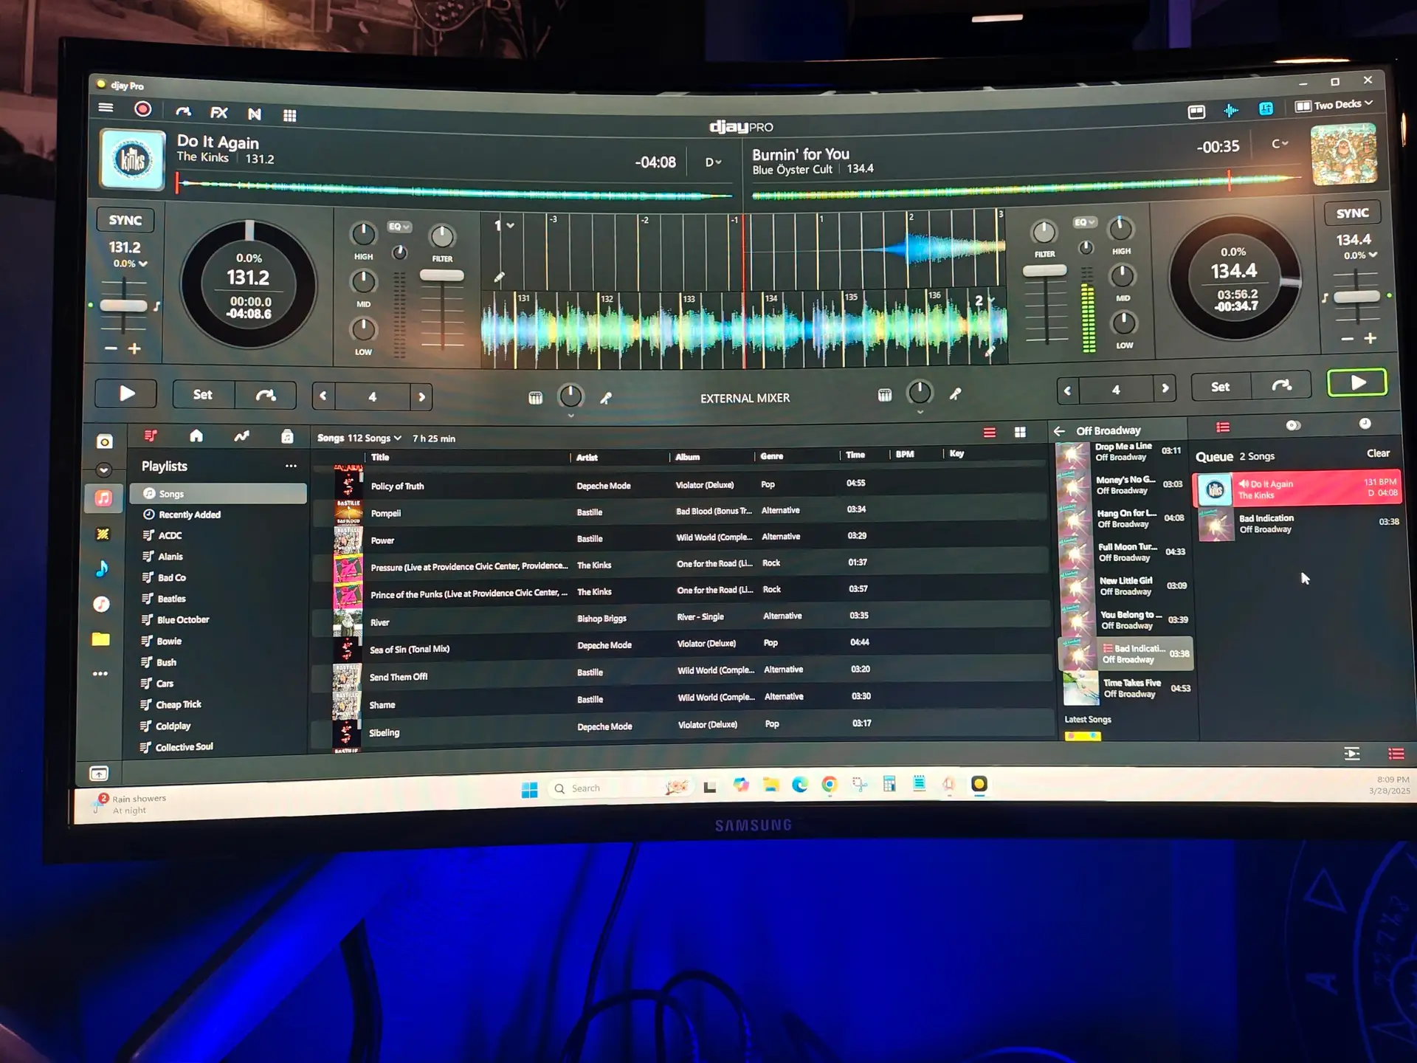Switch to the Playlists tab icon in the library
Image resolution: width=1417 pixels, height=1063 pixels.
pos(151,436)
